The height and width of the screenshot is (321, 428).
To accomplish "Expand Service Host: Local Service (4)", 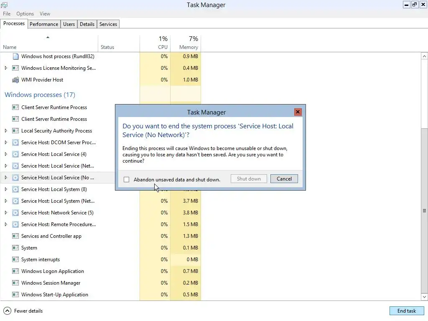I will pyautogui.click(x=6, y=154).
